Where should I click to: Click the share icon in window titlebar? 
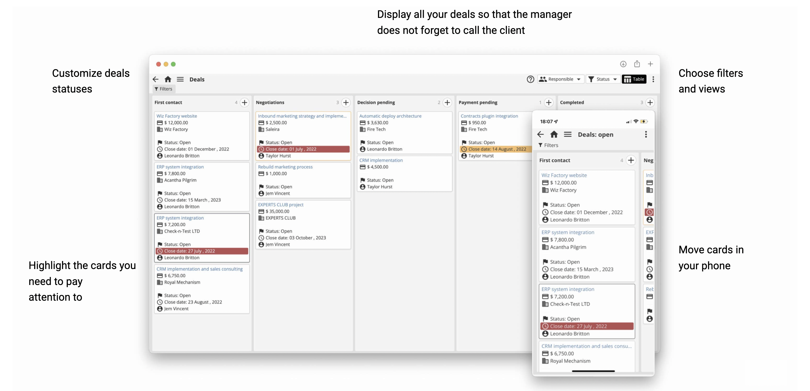(637, 64)
